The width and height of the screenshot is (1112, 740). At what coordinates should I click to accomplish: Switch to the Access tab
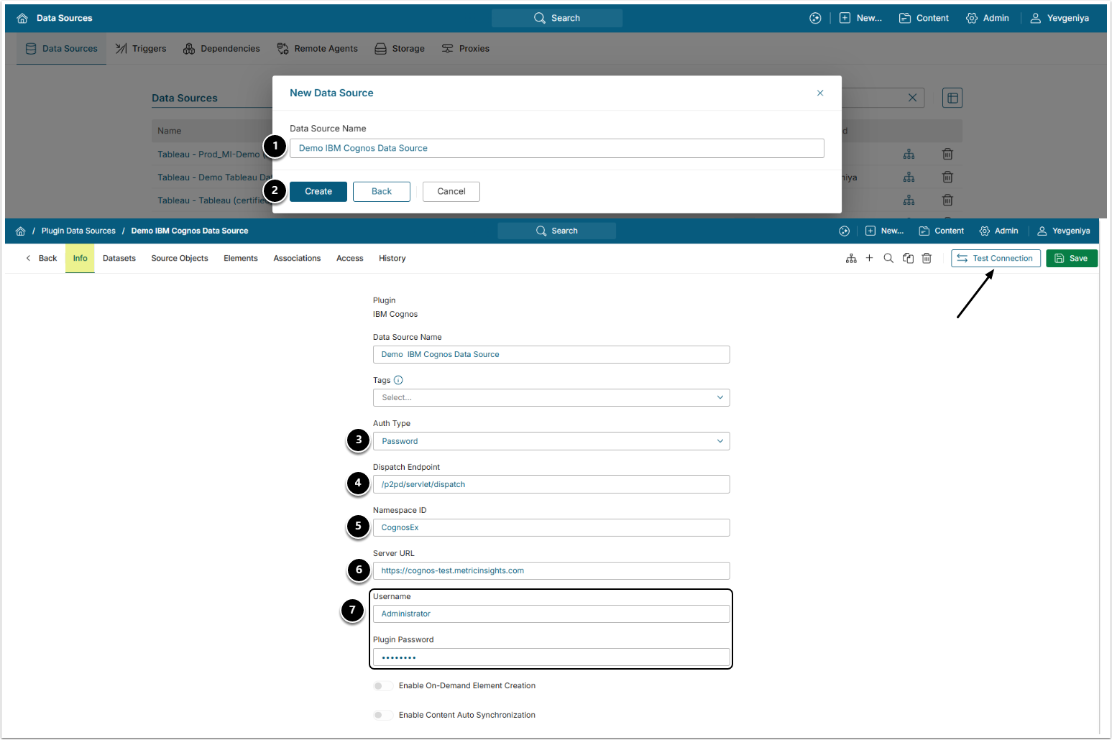[350, 259]
